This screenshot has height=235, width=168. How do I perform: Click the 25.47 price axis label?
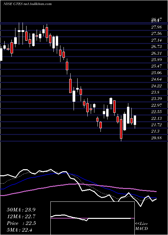[x=157, y=66]
